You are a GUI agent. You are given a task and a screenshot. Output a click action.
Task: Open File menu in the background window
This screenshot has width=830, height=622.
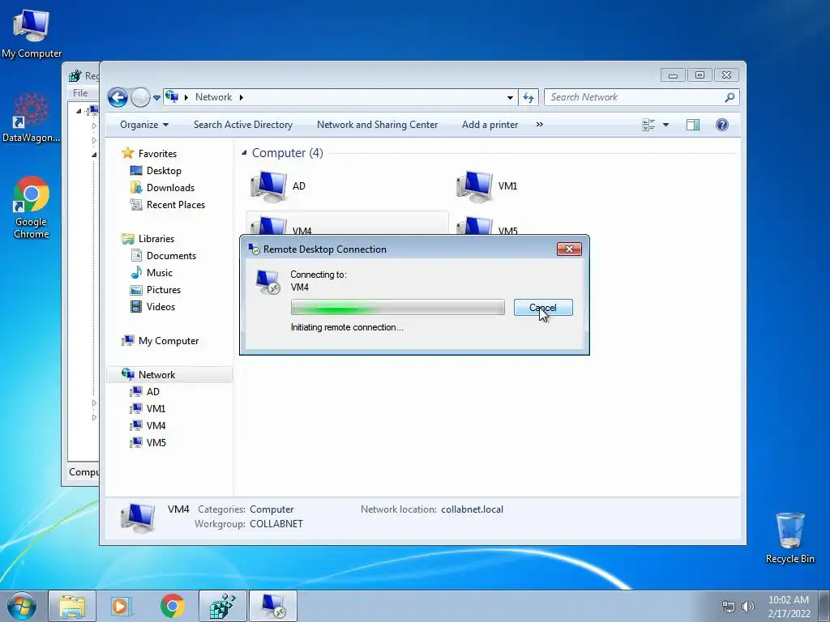pos(80,93)
